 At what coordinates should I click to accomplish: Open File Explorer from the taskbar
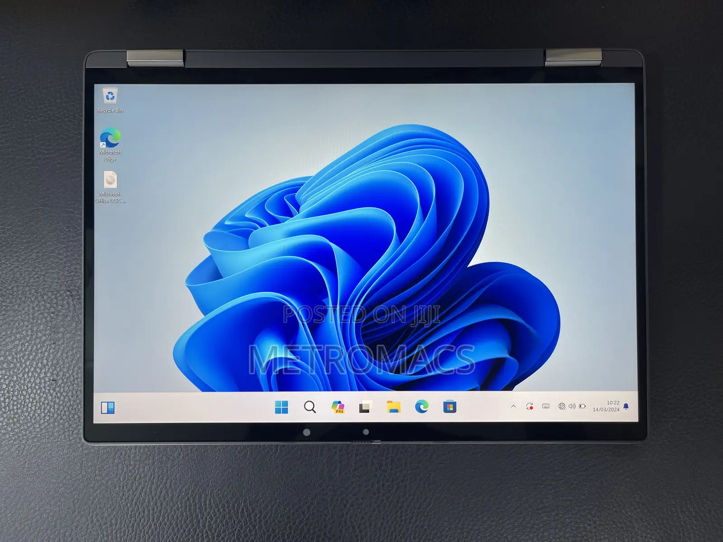394,407
